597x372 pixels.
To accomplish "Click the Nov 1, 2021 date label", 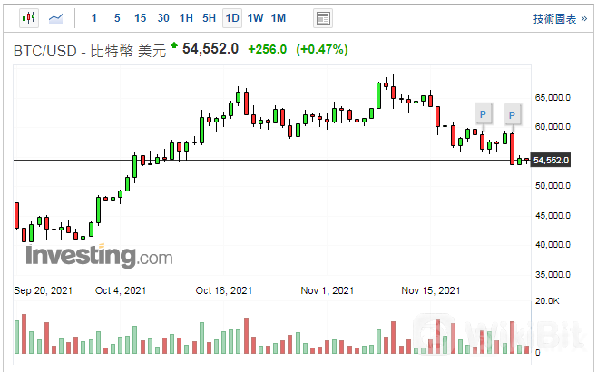I will [x=328, y=290].
